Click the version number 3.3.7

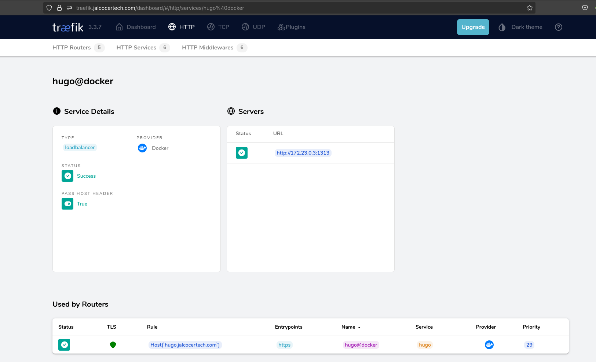click(95, 27)
